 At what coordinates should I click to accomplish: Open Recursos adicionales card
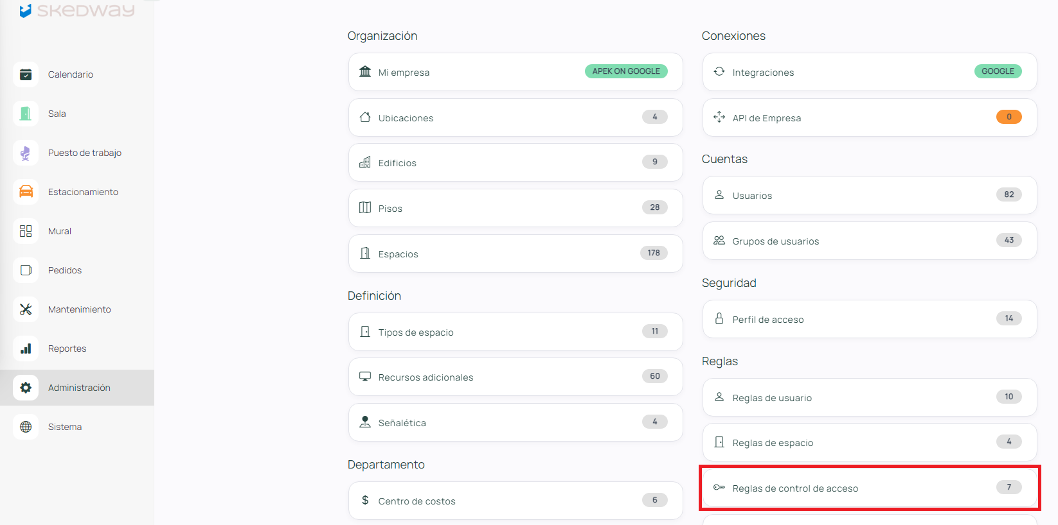coord(515,377)
